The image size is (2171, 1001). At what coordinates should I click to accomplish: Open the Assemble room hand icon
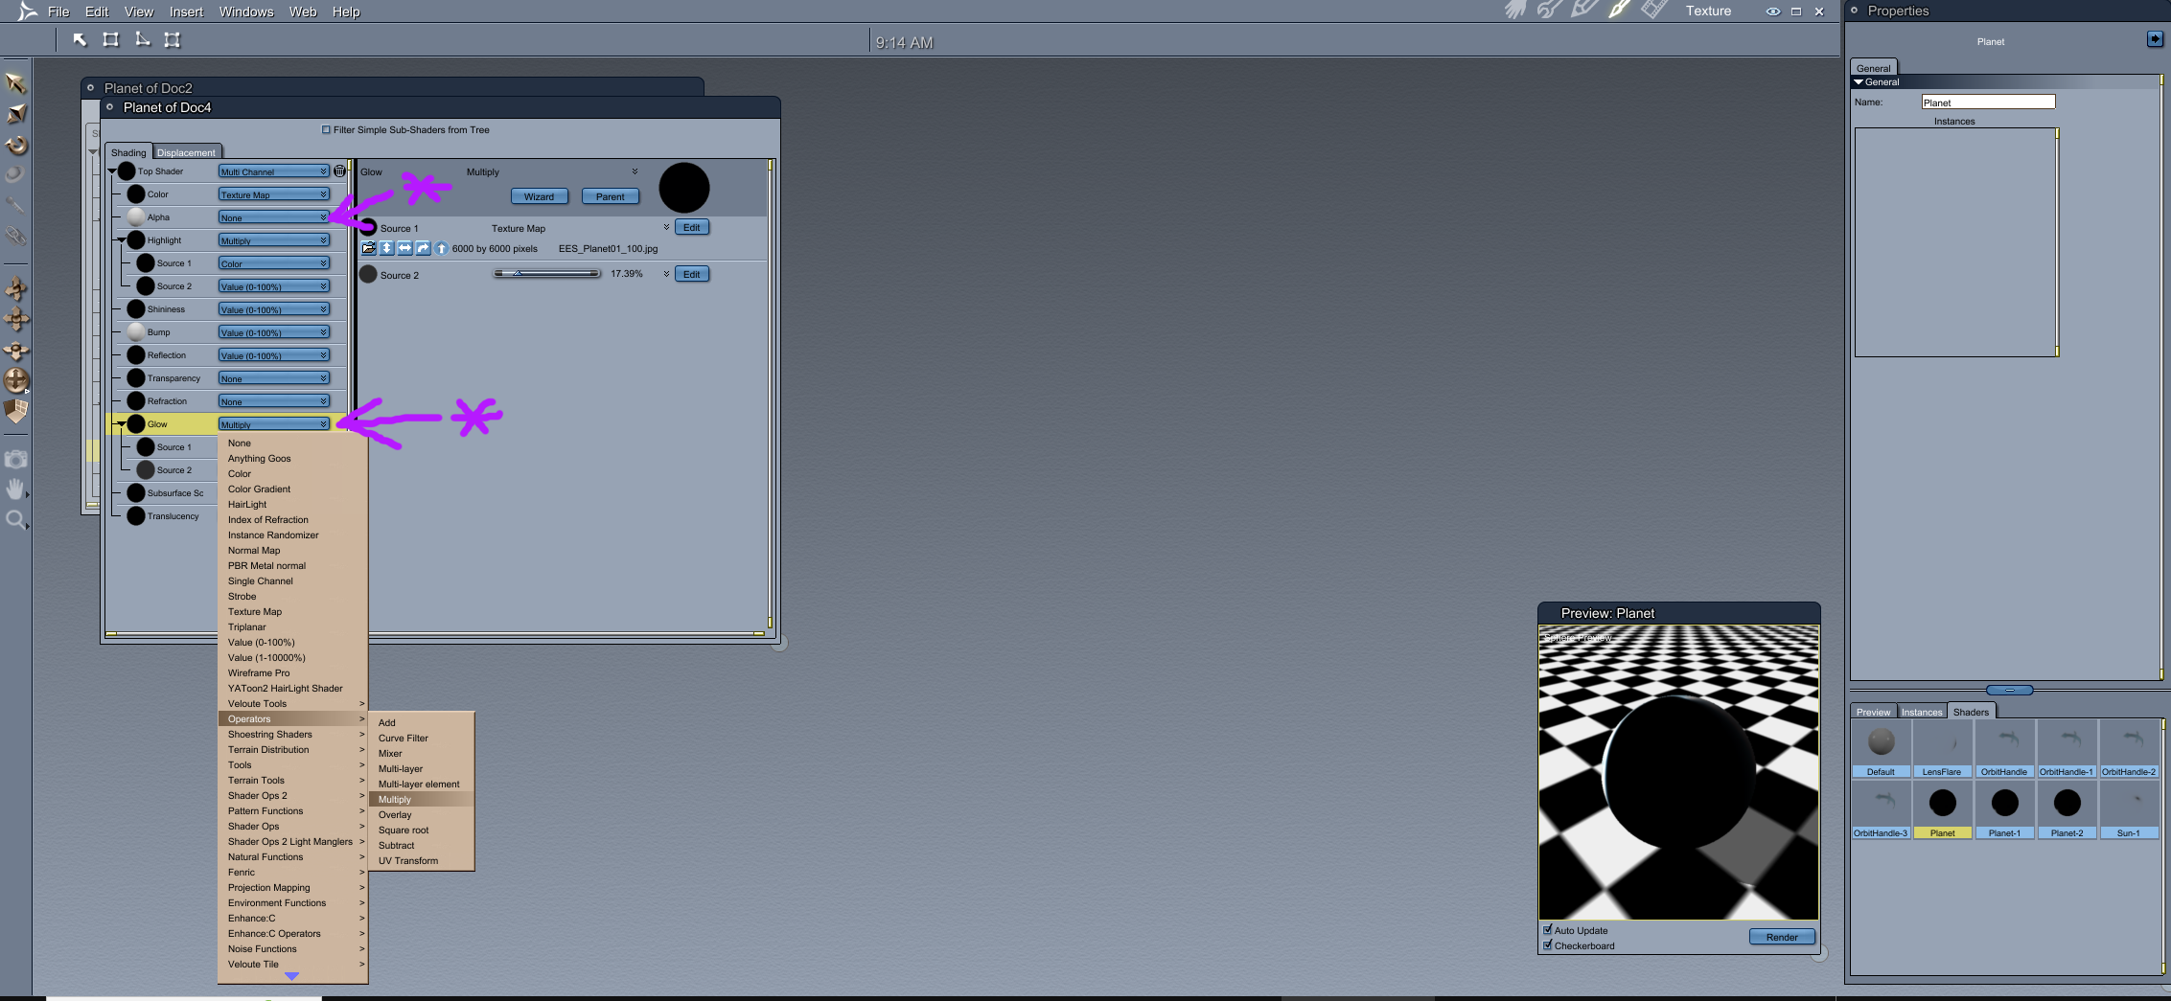[x=1515, y=11]
